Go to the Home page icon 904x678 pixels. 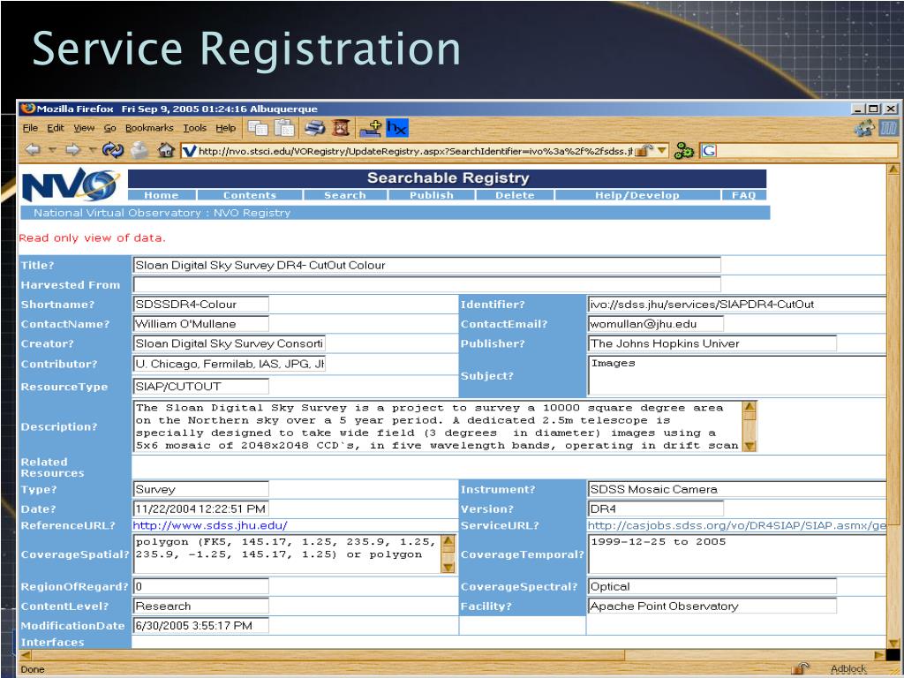coord(166,150)
